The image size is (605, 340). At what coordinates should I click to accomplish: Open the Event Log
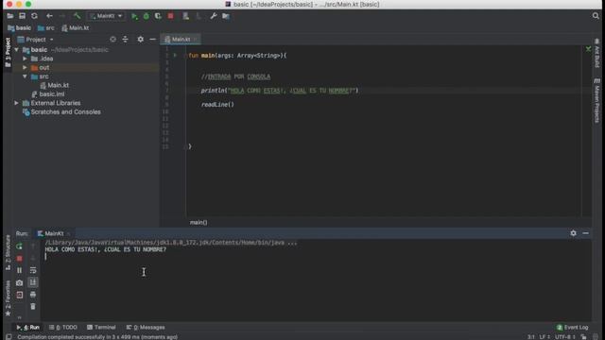point(573,328)
